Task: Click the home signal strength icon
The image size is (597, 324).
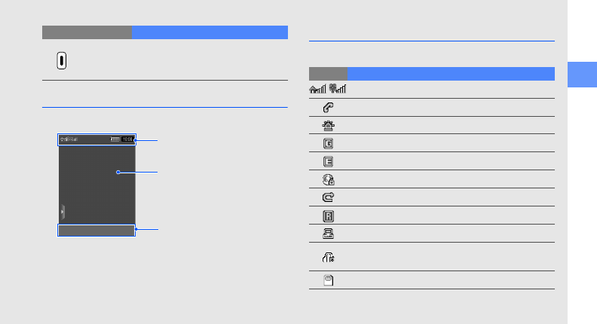Action: (x=317, y=90)
